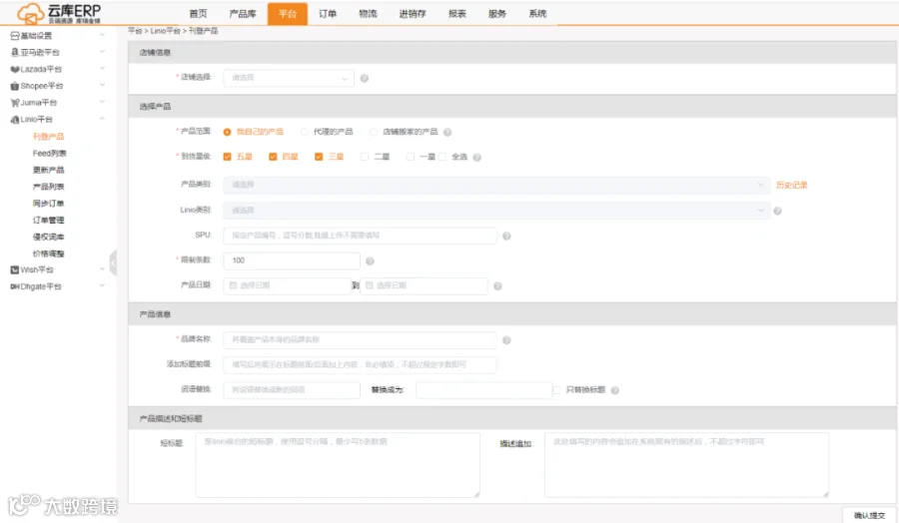Open help icon next to 店铺搬家的产品
899x523 pixels.
click(448, 133)
